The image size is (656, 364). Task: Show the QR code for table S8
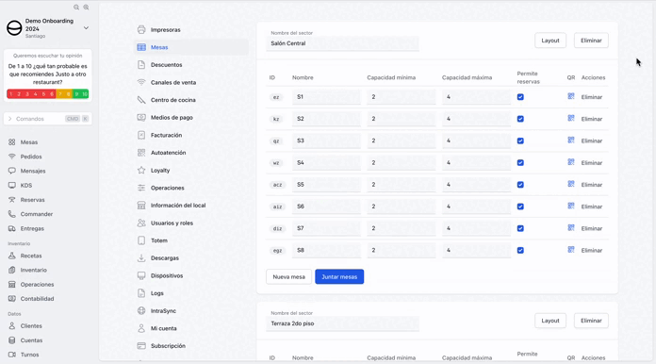(571, 249)
